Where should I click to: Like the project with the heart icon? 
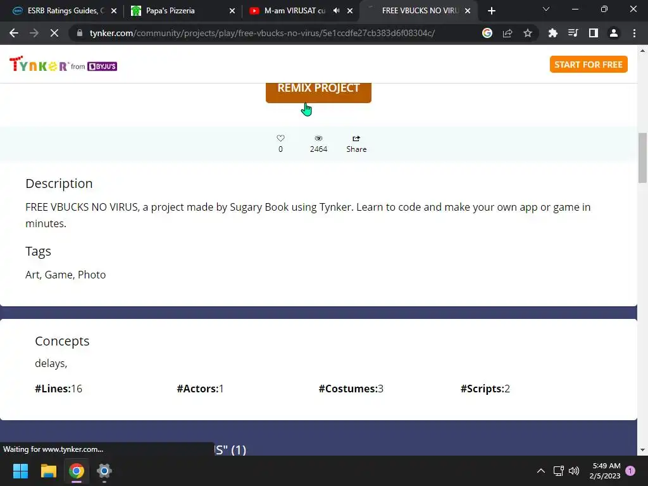click(280, 138)
